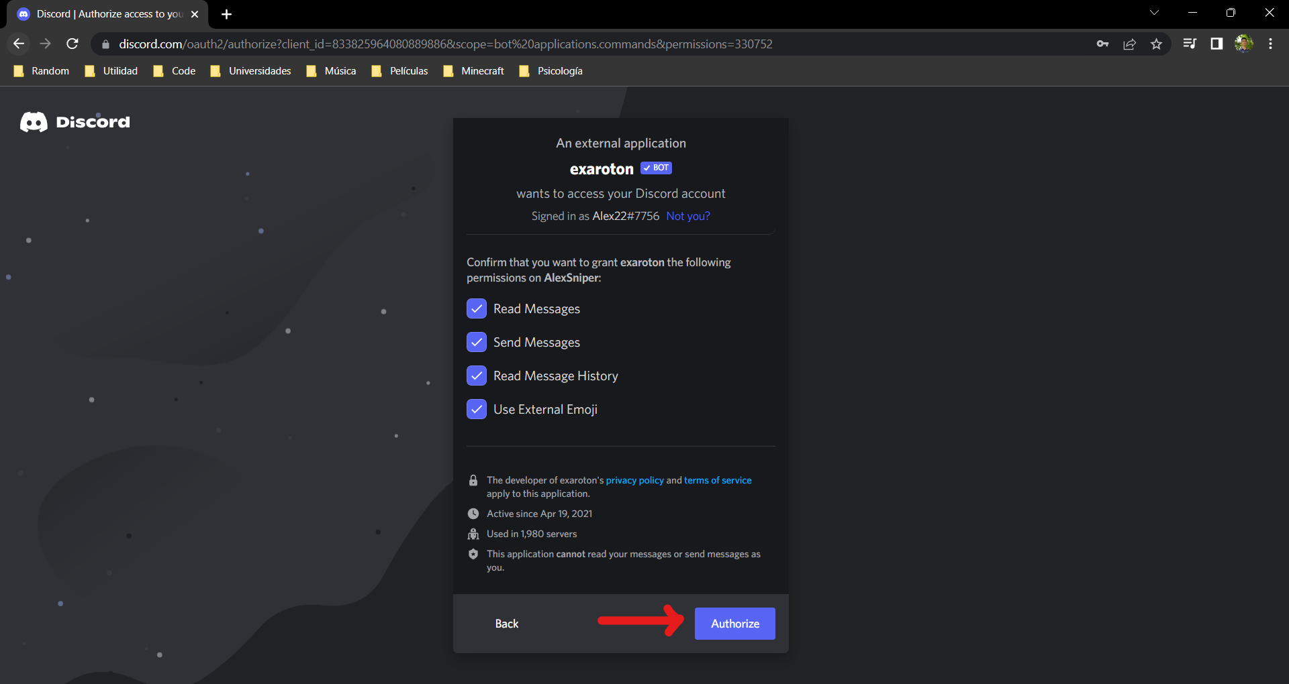Image resolution: width=1289 pixels, height=684 pixels.
Task: Open the Psicología bookmarks folder
Action: pos(551,71)
